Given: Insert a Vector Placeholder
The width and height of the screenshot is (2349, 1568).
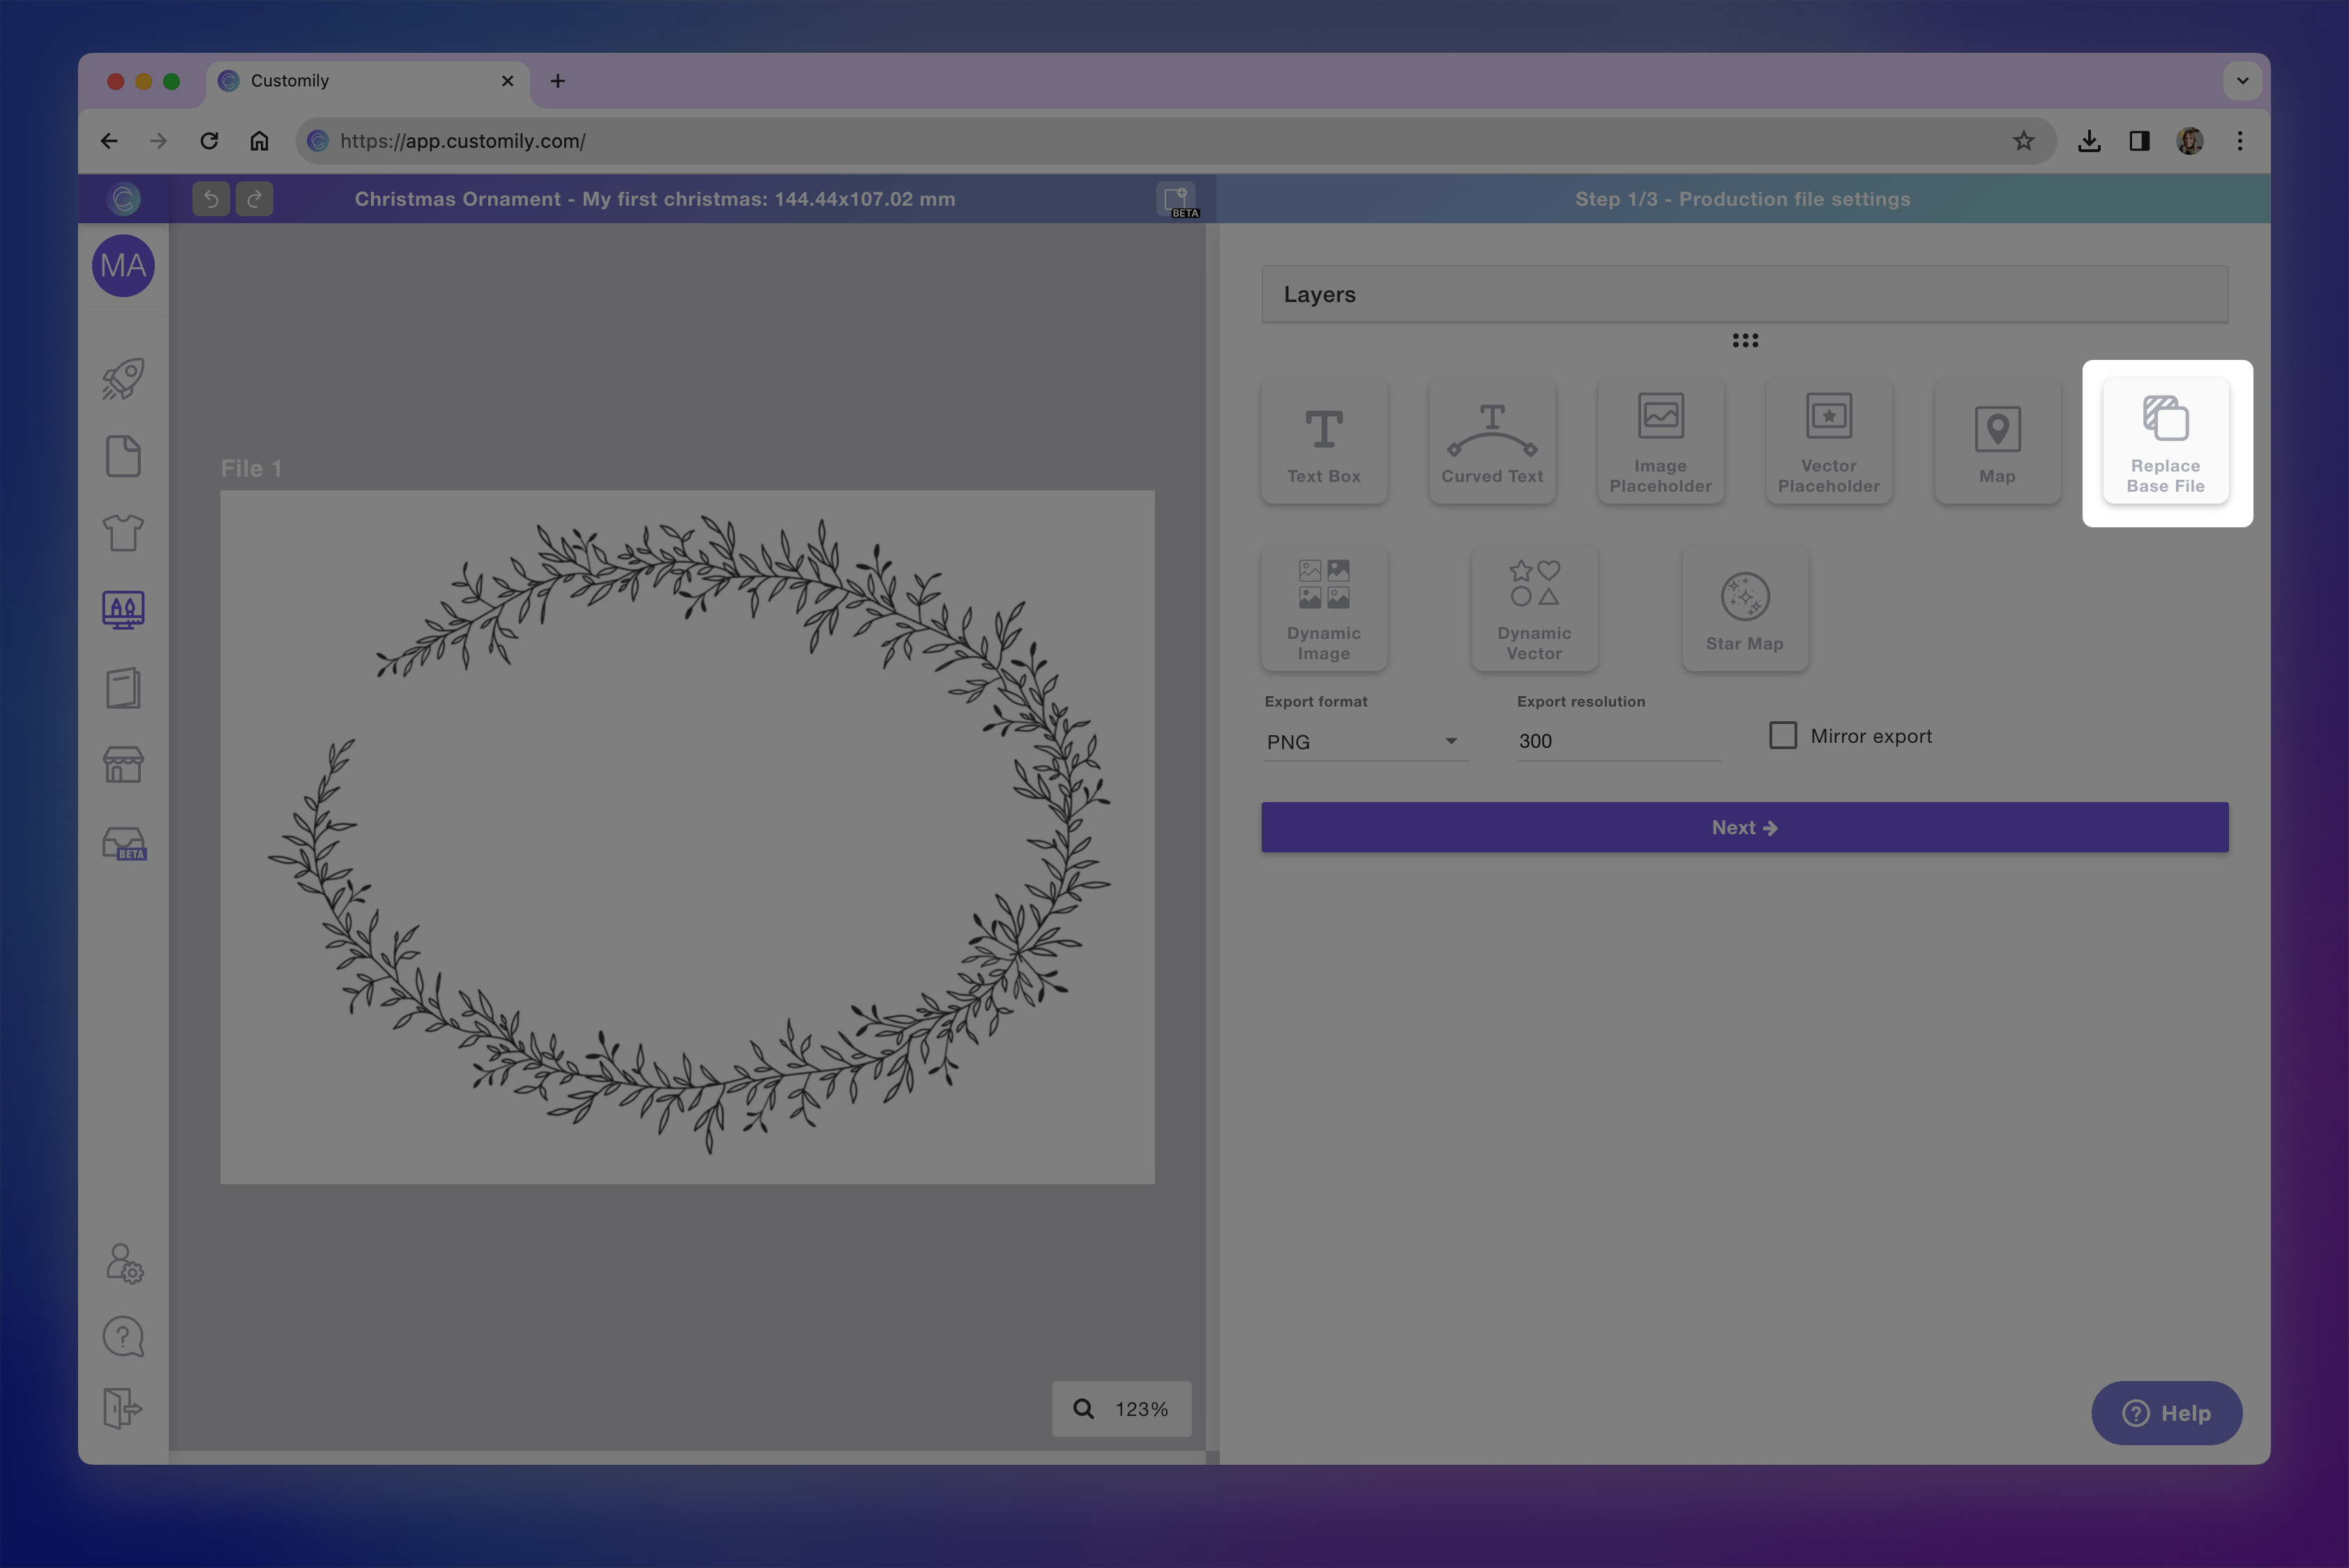Looking at the screenshot, I should click(1828, 442).
